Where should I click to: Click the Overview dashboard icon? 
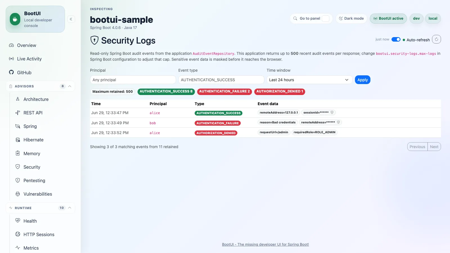click(11, 45)
